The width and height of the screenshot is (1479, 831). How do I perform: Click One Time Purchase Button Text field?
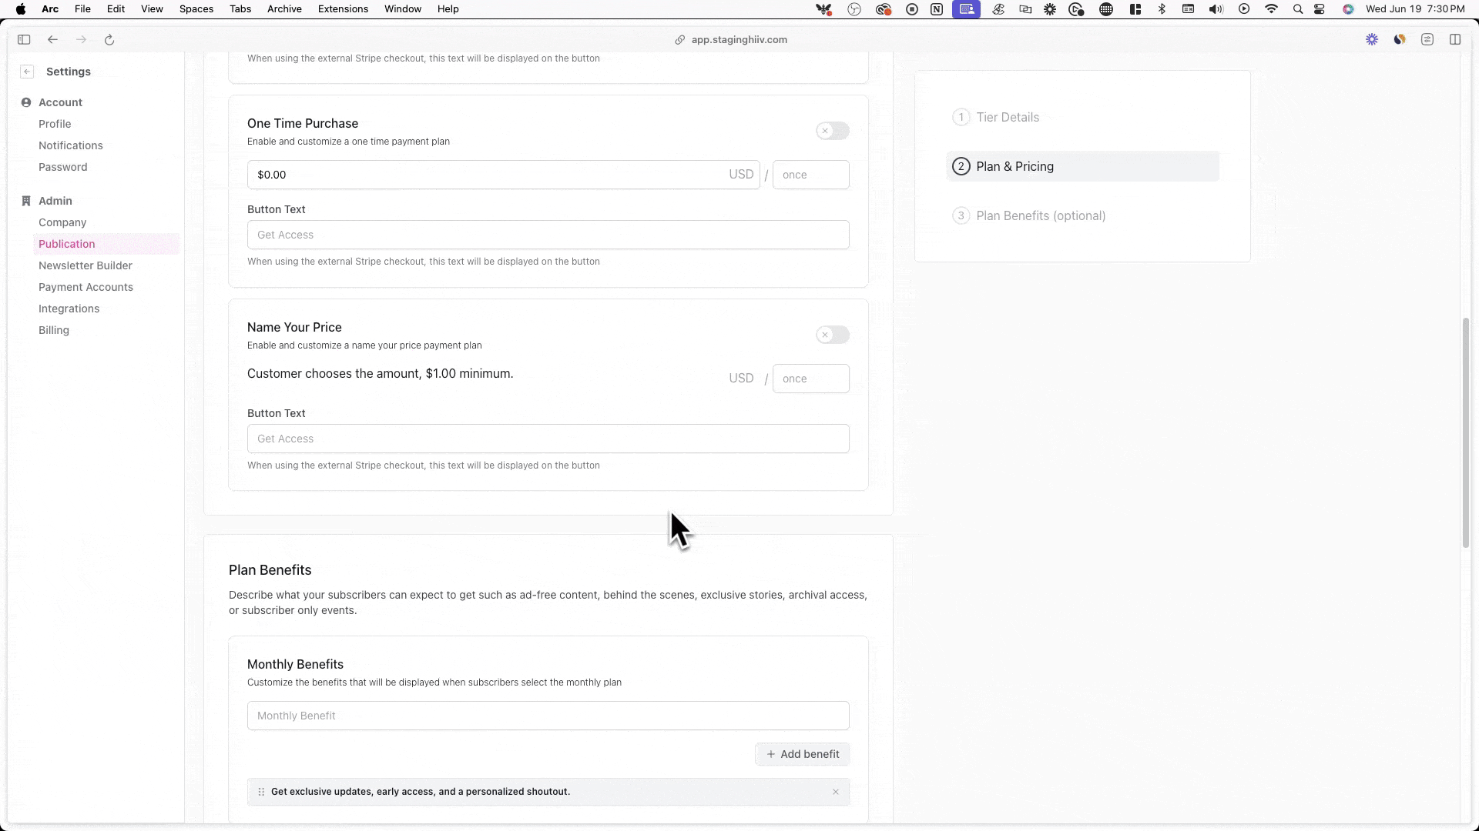tap(548, 235)
